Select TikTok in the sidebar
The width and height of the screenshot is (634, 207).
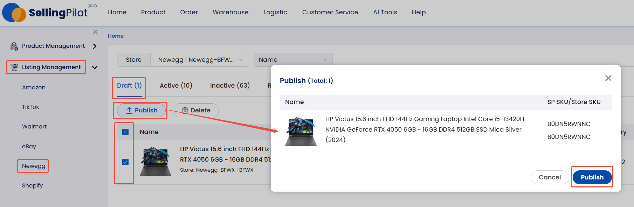pyautogui.click(x=31, y=107)
